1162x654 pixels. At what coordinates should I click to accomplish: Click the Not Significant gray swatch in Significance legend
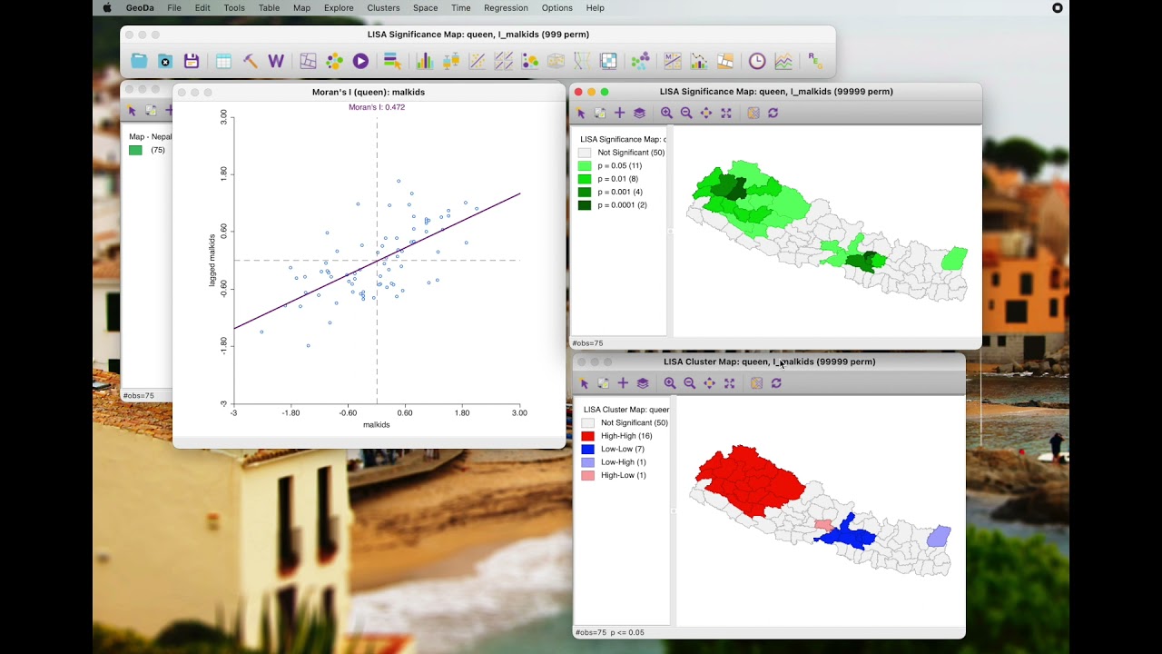click(x=585, y=153)
